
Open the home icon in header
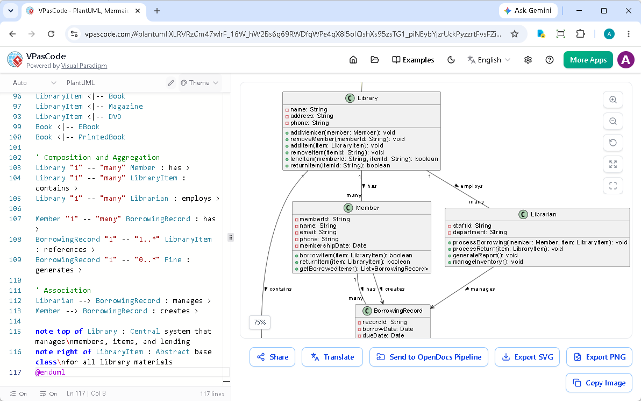click(353, 60)
